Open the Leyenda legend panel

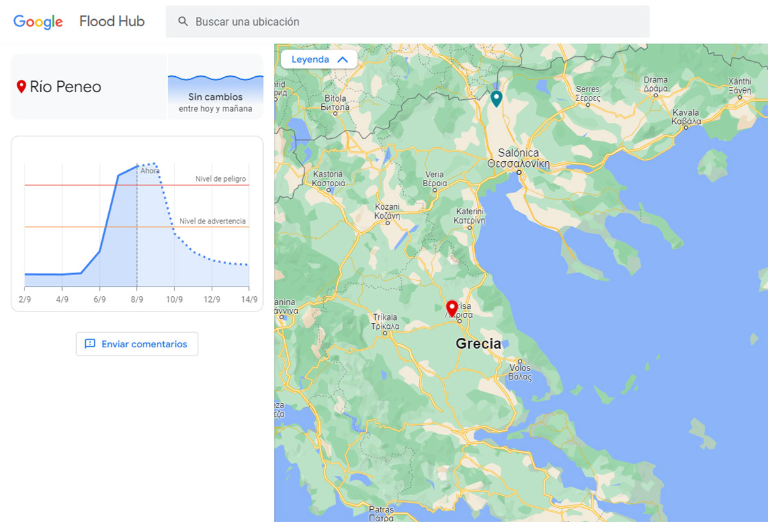310,59
